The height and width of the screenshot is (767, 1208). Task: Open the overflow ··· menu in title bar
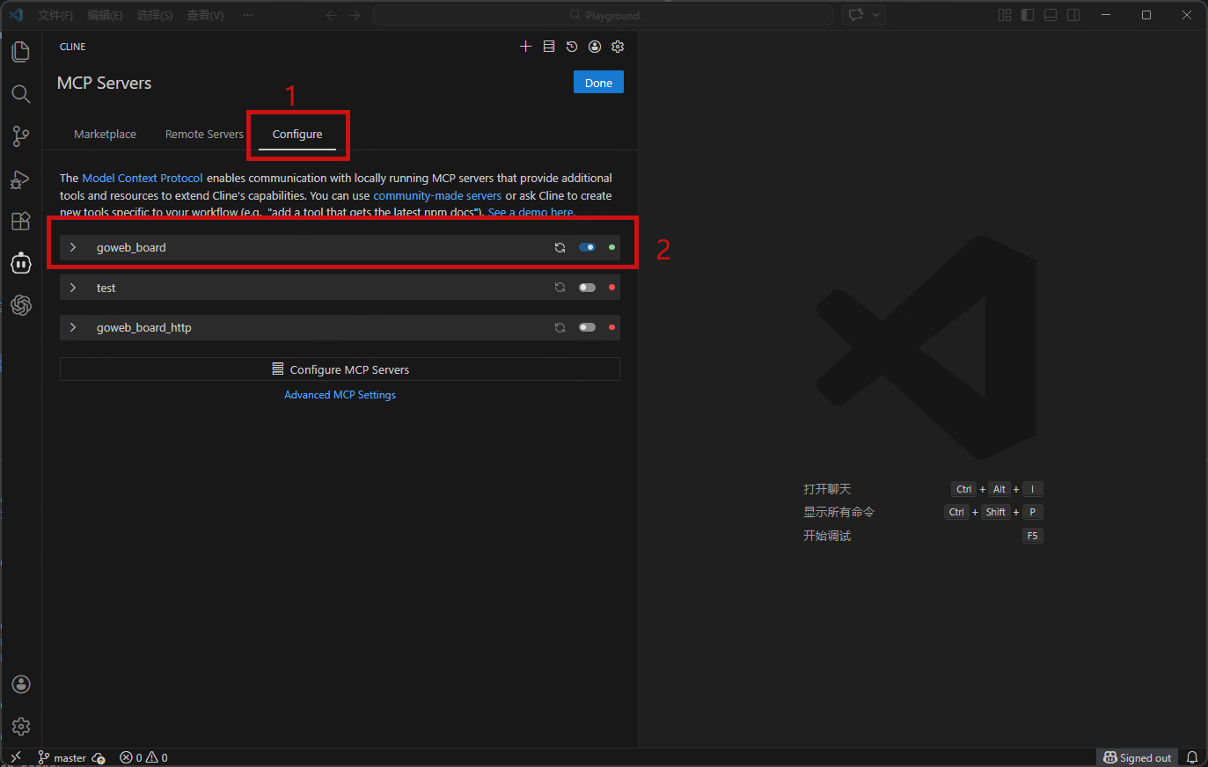tap(248, 15)
